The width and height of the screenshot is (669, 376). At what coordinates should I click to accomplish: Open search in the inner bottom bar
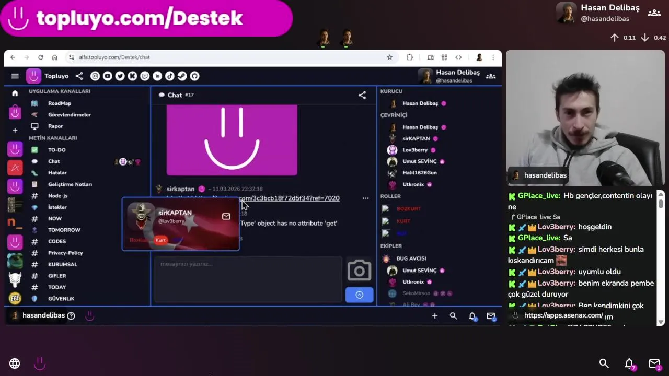453,316
